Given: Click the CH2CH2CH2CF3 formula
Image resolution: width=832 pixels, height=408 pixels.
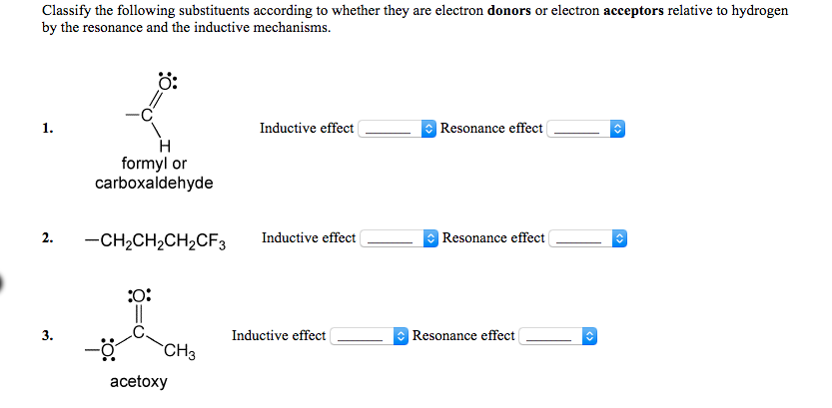Looking at the screenshot, I should click(x=156, y=240).
